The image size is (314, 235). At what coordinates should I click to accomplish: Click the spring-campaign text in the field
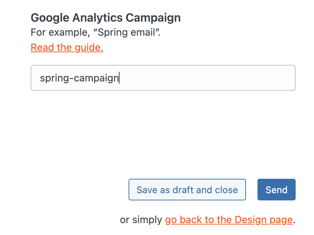tap(79, 78)
